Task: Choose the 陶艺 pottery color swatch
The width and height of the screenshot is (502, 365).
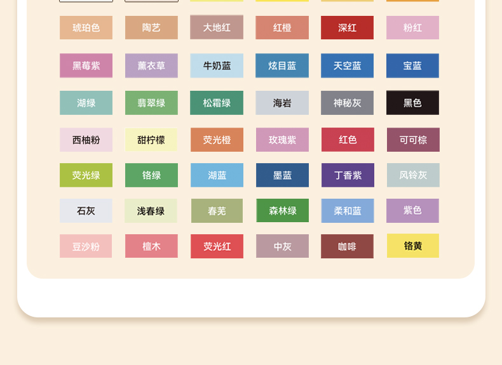Action: pyautogui.click(x=151, y=28)
